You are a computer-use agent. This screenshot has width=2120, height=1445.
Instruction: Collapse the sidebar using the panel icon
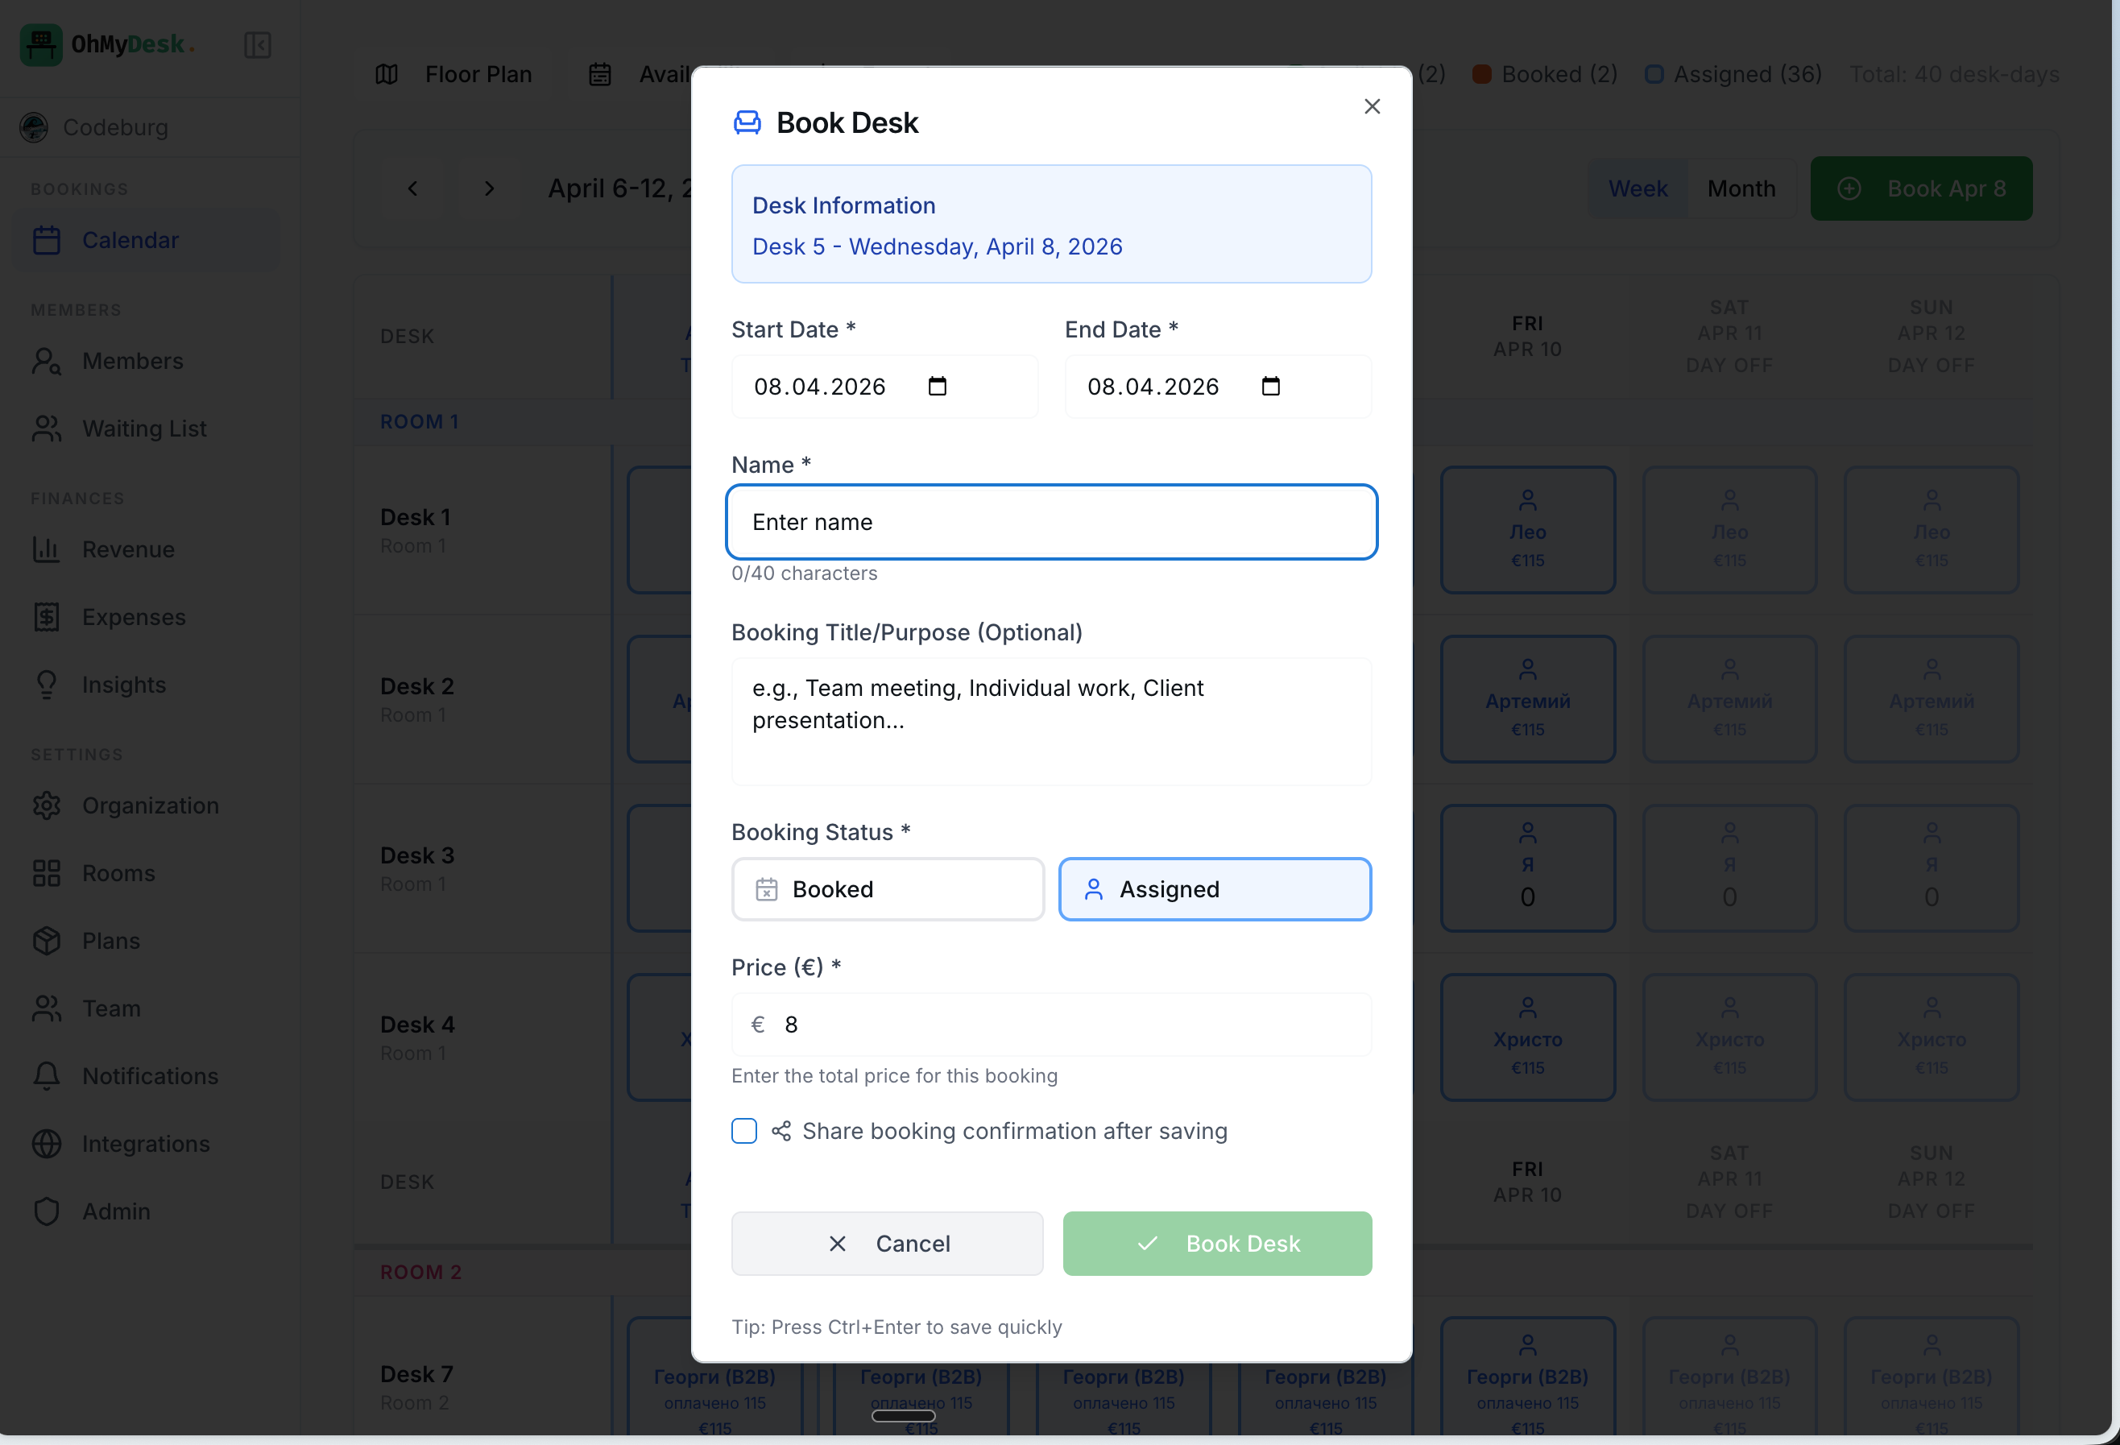click(x=257, y=43)
